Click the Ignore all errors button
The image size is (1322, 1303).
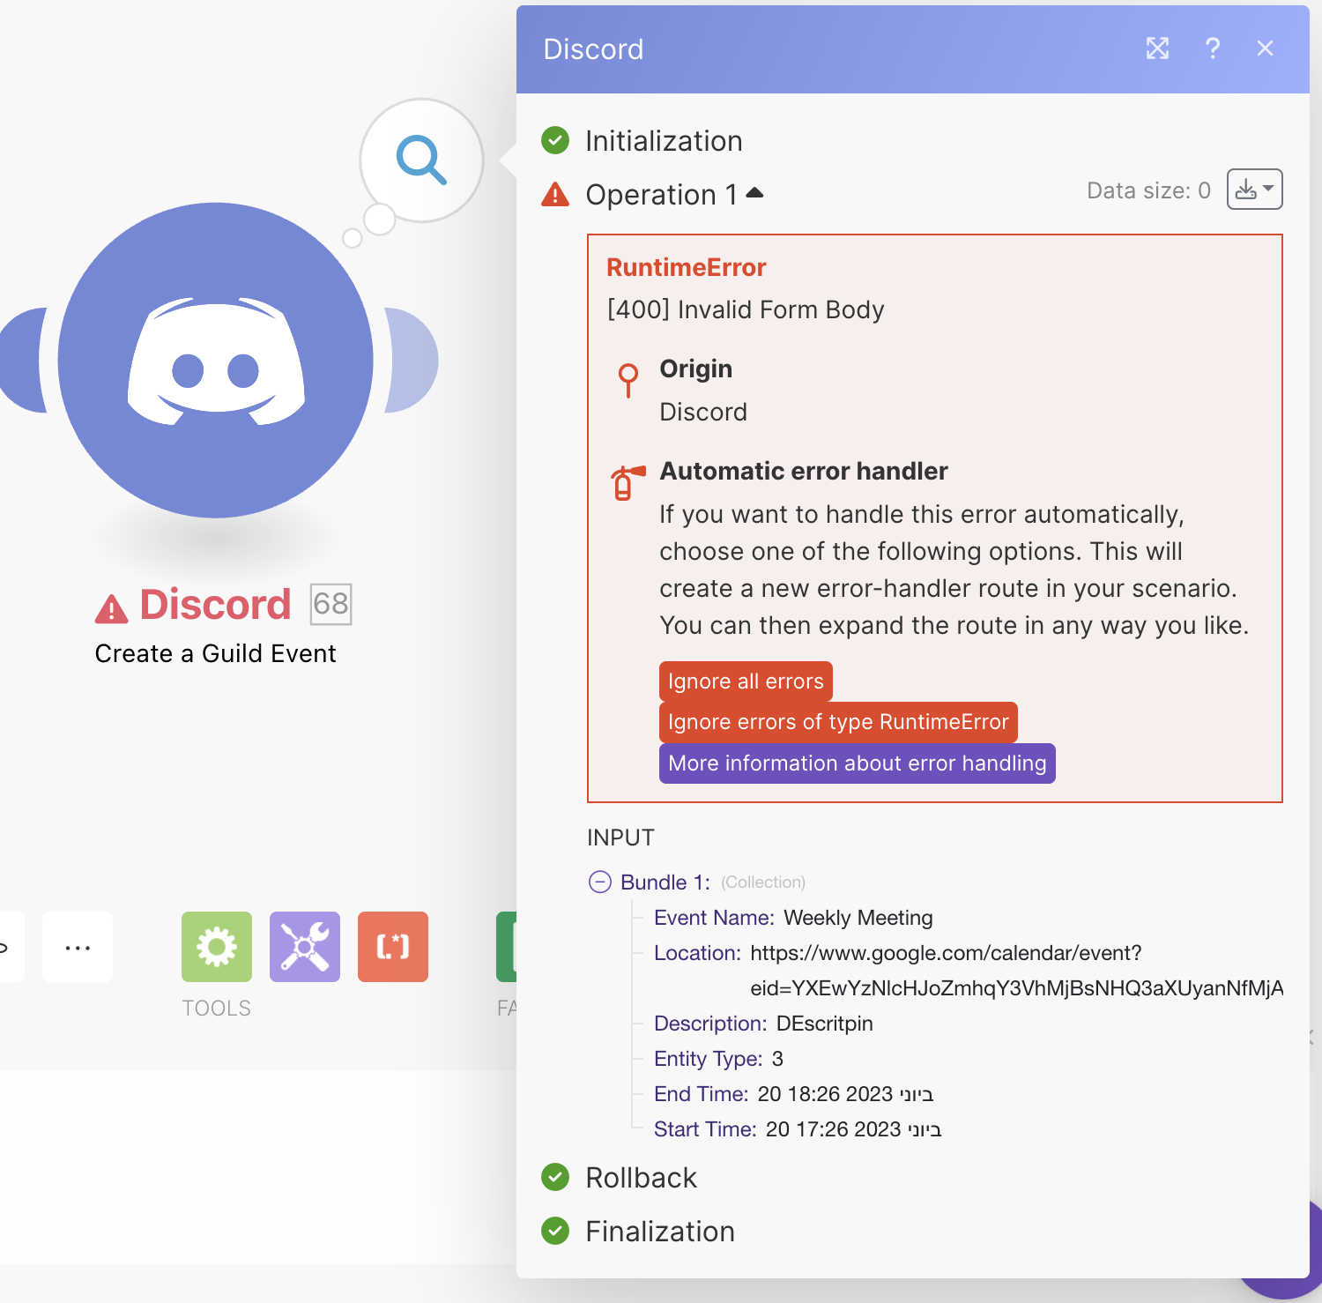(746, 681)
